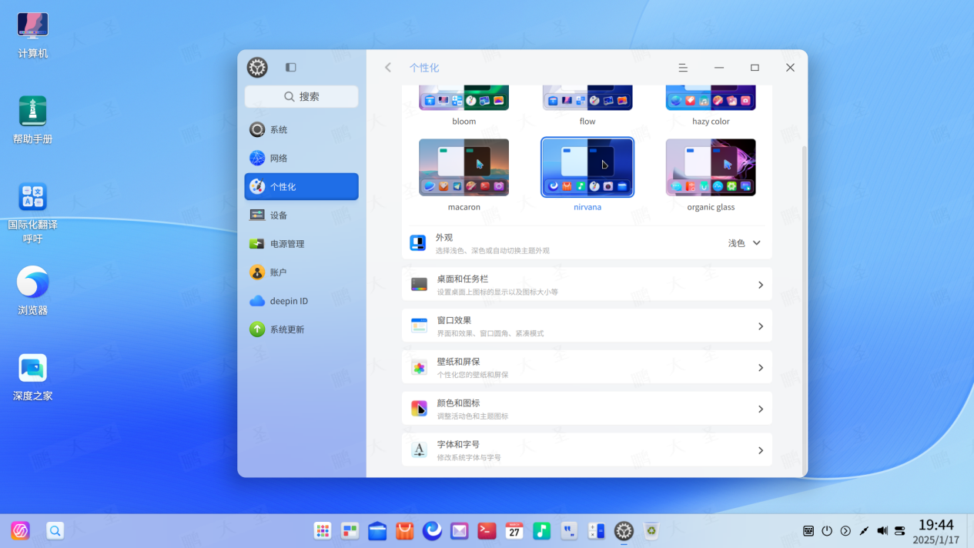Open the taskbar search magnifier
974x548 pixels.
point(55,530)
